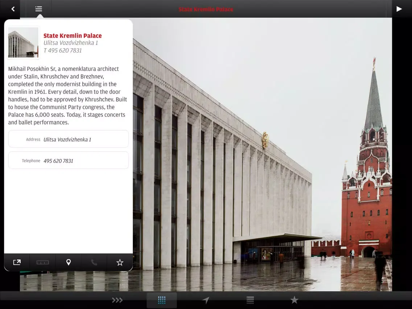Open the www website button
This screenshot has height=309, width=412.
[42, 262]
